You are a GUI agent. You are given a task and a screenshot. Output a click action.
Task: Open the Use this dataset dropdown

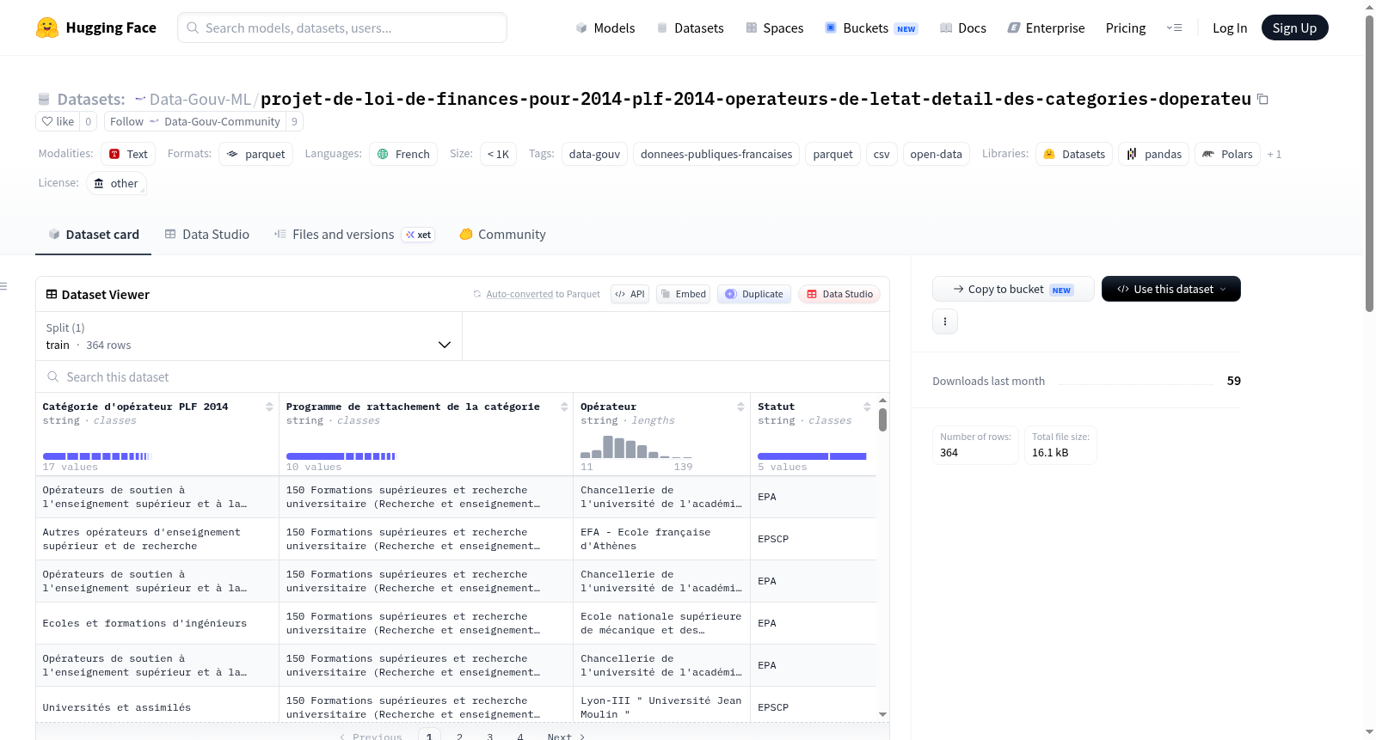click(x=1170, y=289)
